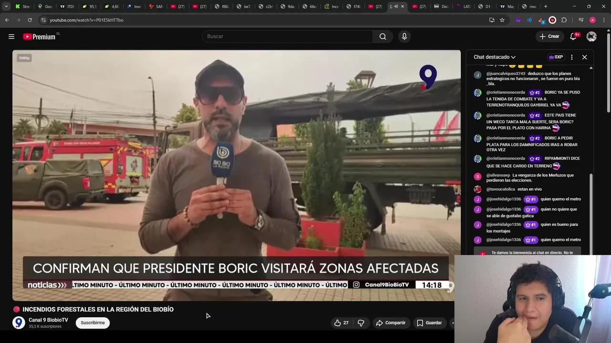Switch to the ITDi tab
611x343 pixels.
tap(67, 6)
